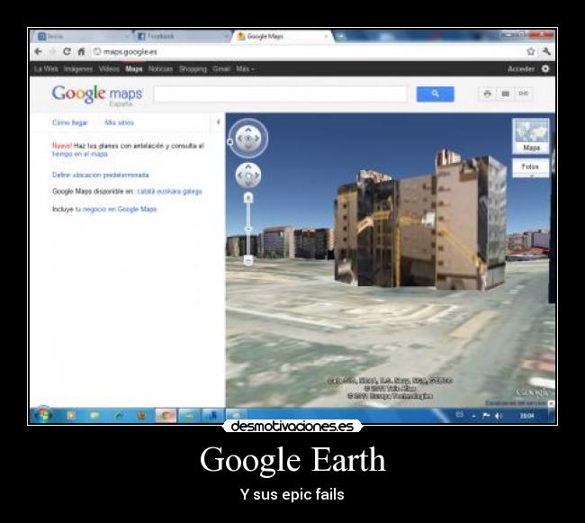Click inside the Google Maps search box
Screen dimensions: 585x523
pos(280,94)
